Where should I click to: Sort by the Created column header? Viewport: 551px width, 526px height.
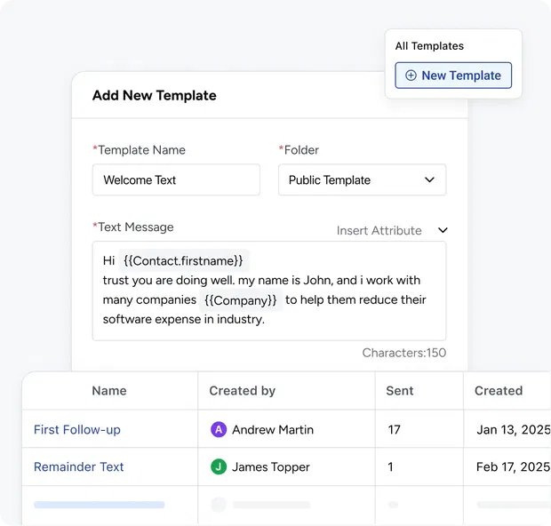tap(499, 390)
